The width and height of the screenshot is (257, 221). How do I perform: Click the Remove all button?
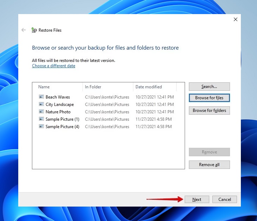click(209, 165)
